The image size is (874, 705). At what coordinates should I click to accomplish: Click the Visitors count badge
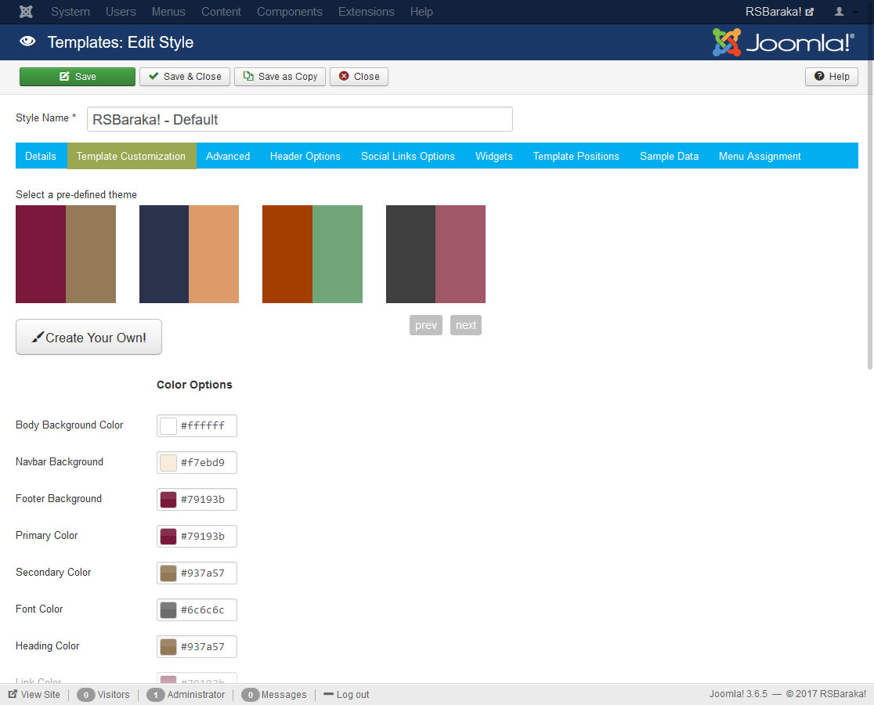pyautogui.click(x=86, y=694)
